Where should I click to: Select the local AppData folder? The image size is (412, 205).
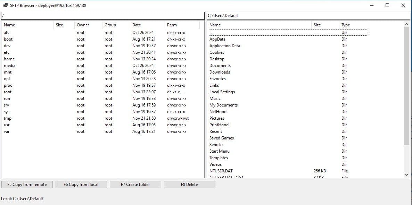[x=217, y=39]
